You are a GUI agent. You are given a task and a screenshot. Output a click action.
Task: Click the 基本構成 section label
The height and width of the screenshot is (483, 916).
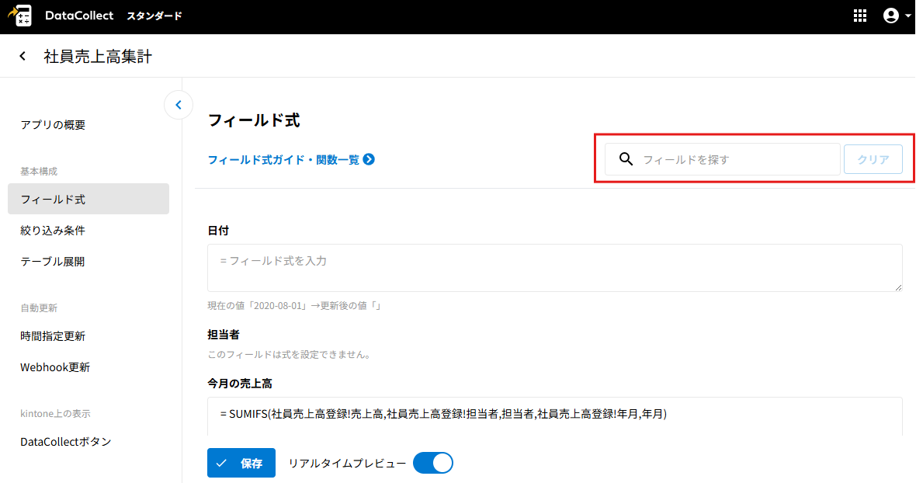(x=39, y=171)
